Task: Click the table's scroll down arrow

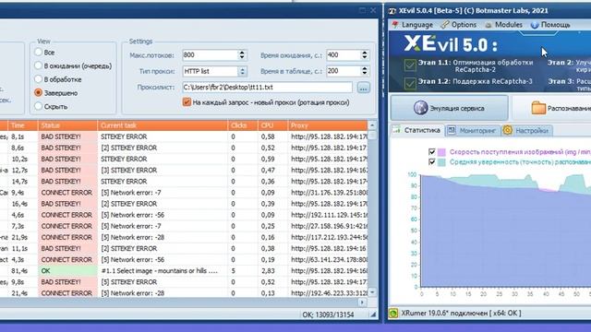Action: click(x=372, y=292)
